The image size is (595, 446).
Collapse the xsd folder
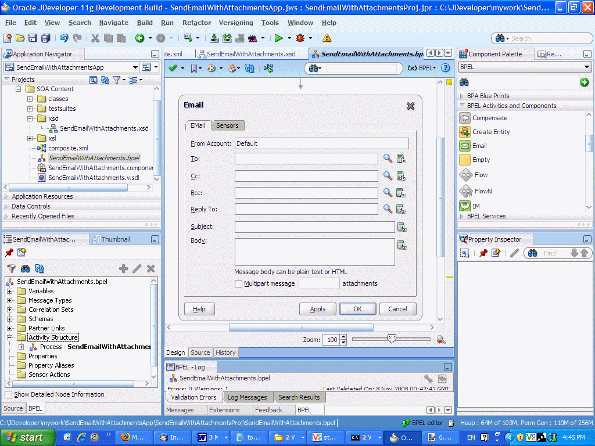tap(30, 118)
